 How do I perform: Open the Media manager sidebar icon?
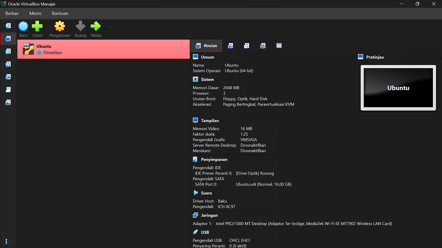tap(8, 64)
